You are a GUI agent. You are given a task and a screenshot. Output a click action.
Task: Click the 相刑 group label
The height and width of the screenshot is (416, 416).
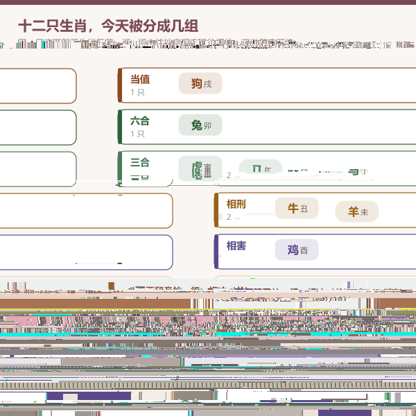point(236,204)
